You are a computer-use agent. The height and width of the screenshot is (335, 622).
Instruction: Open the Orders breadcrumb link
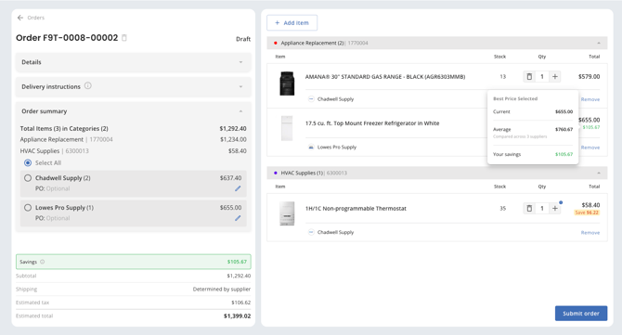coord(35,18)
